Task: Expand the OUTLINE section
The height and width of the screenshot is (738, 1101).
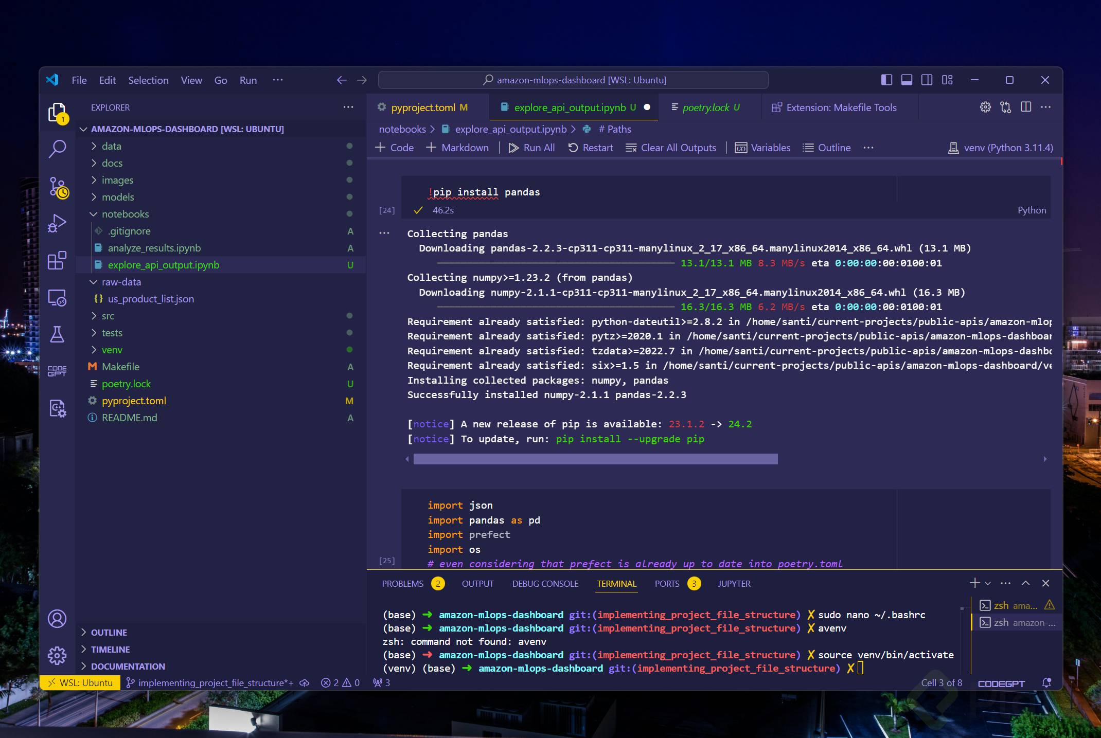Action: coord(109,632)
